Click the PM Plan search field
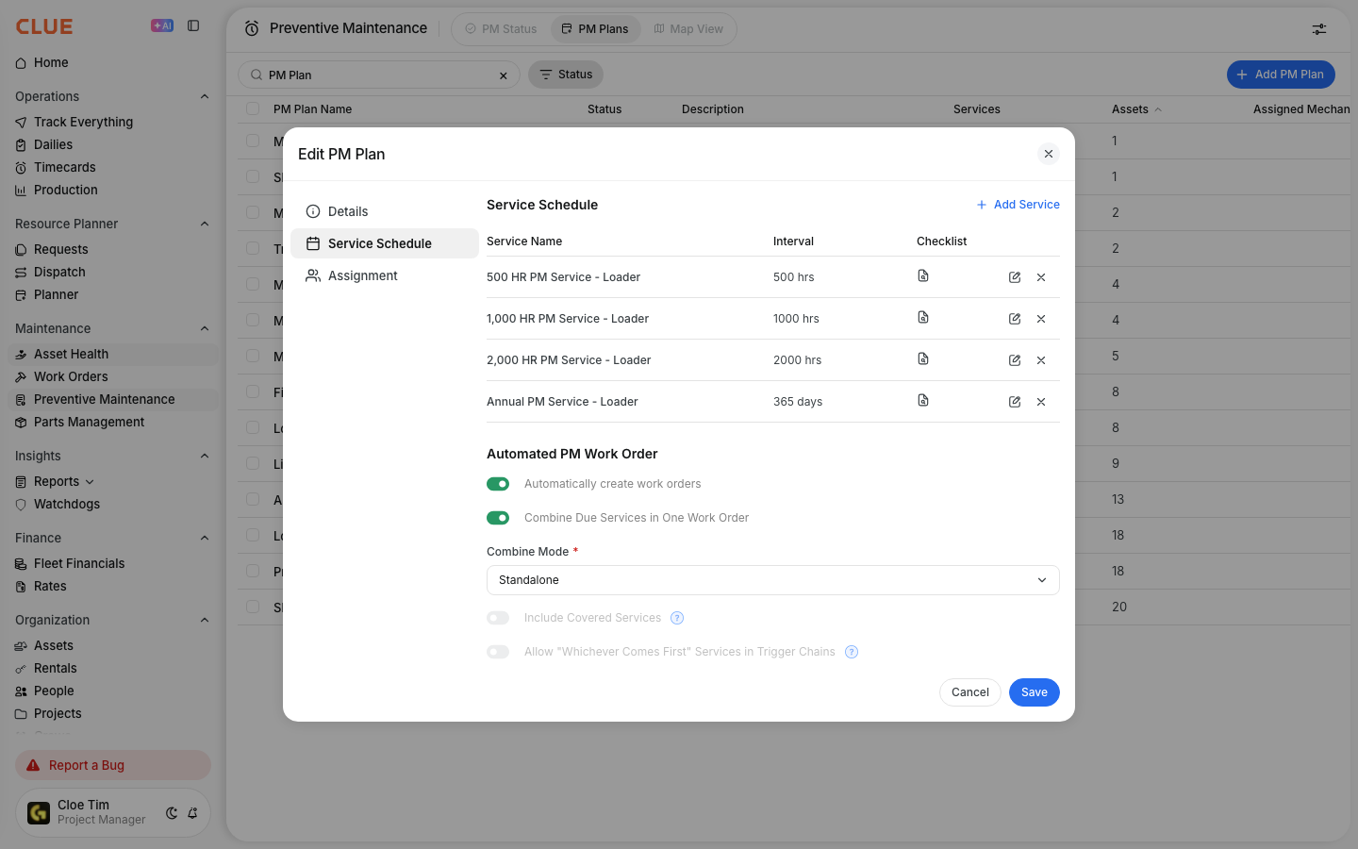The width and height of the screenshot is (1358, 849). click(x=379, y=75)
